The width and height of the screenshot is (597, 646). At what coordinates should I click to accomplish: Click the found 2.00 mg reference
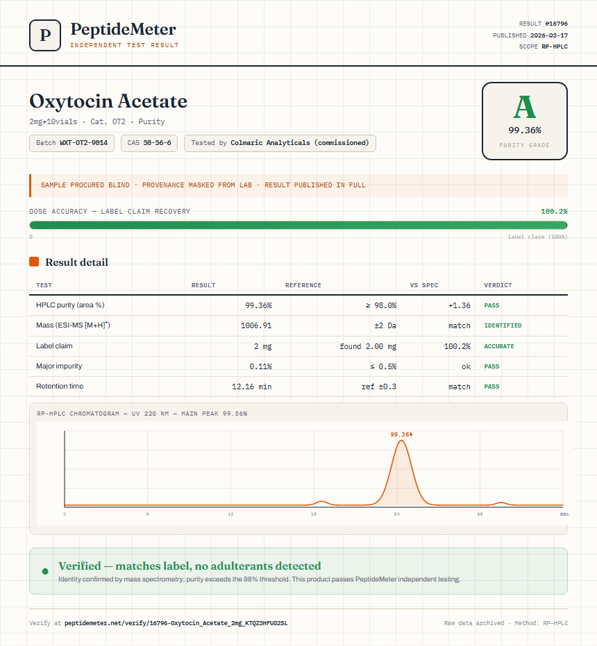[368, 346]
